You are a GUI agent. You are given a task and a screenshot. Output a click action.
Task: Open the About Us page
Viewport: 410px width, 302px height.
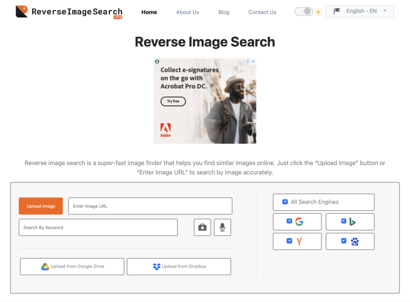[x=187, y=12]
